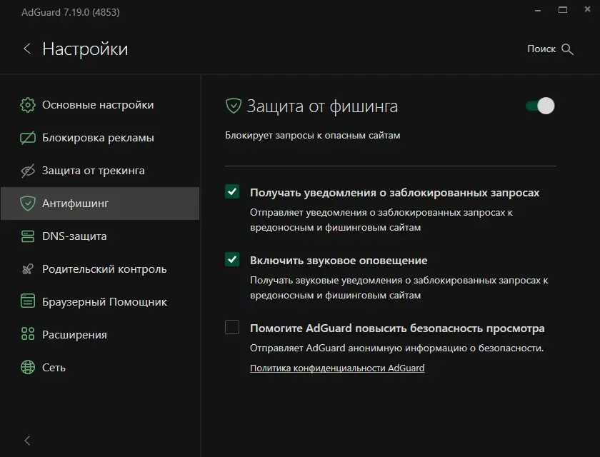Click the gear icon for Основные настройки
The image size is (600, 457).
coord(27,105)
